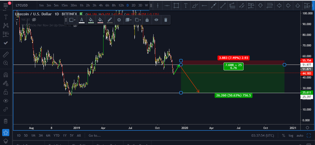Viewport: 315px width, 145px height.
Task: Select the 6M date range
Action: (x=48, y=136)
